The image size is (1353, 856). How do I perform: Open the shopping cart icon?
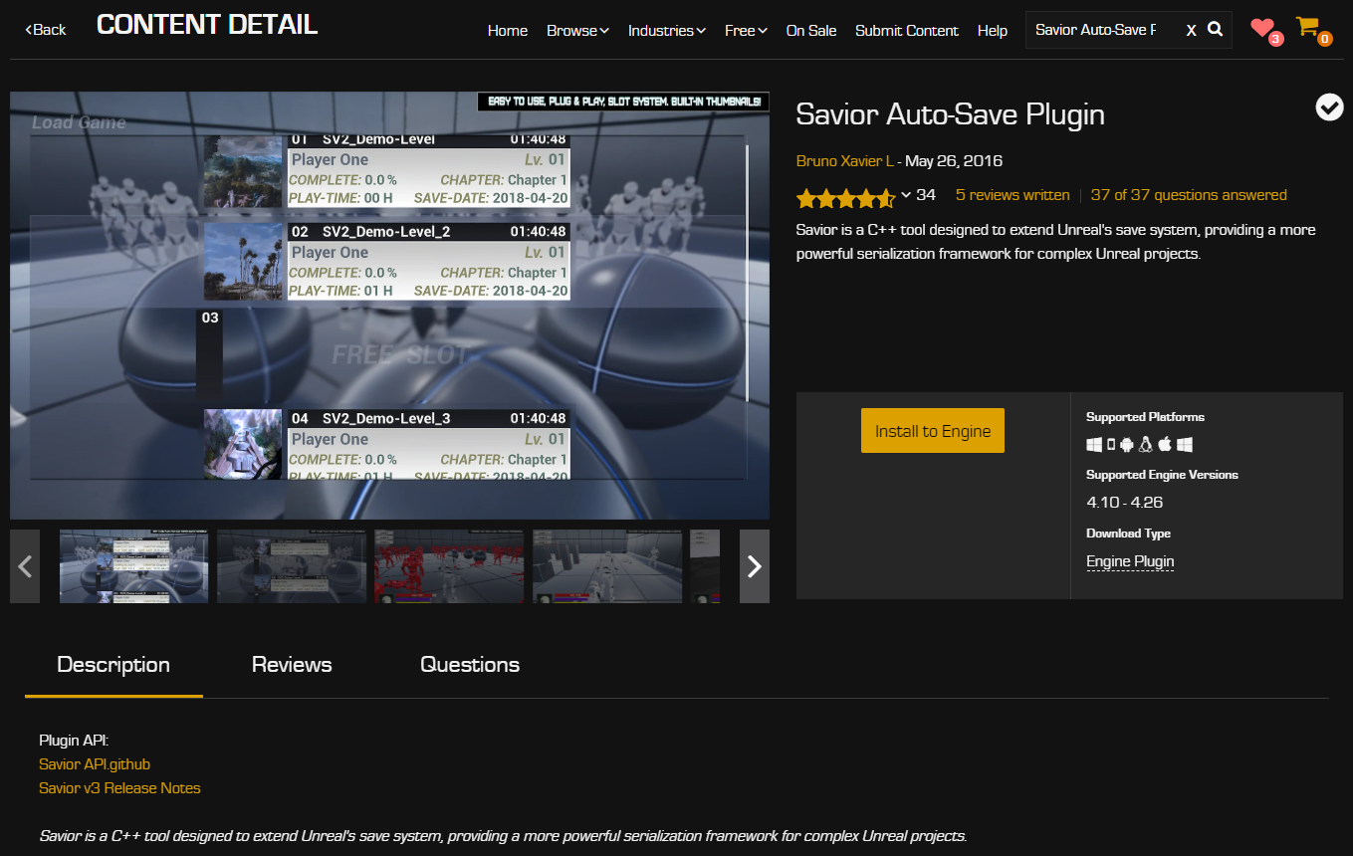click(1309, 28)
